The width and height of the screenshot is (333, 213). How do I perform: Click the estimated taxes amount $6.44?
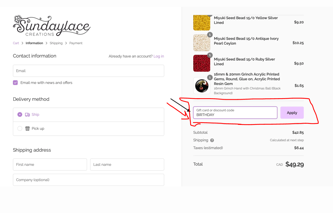(x=299, y=148)
